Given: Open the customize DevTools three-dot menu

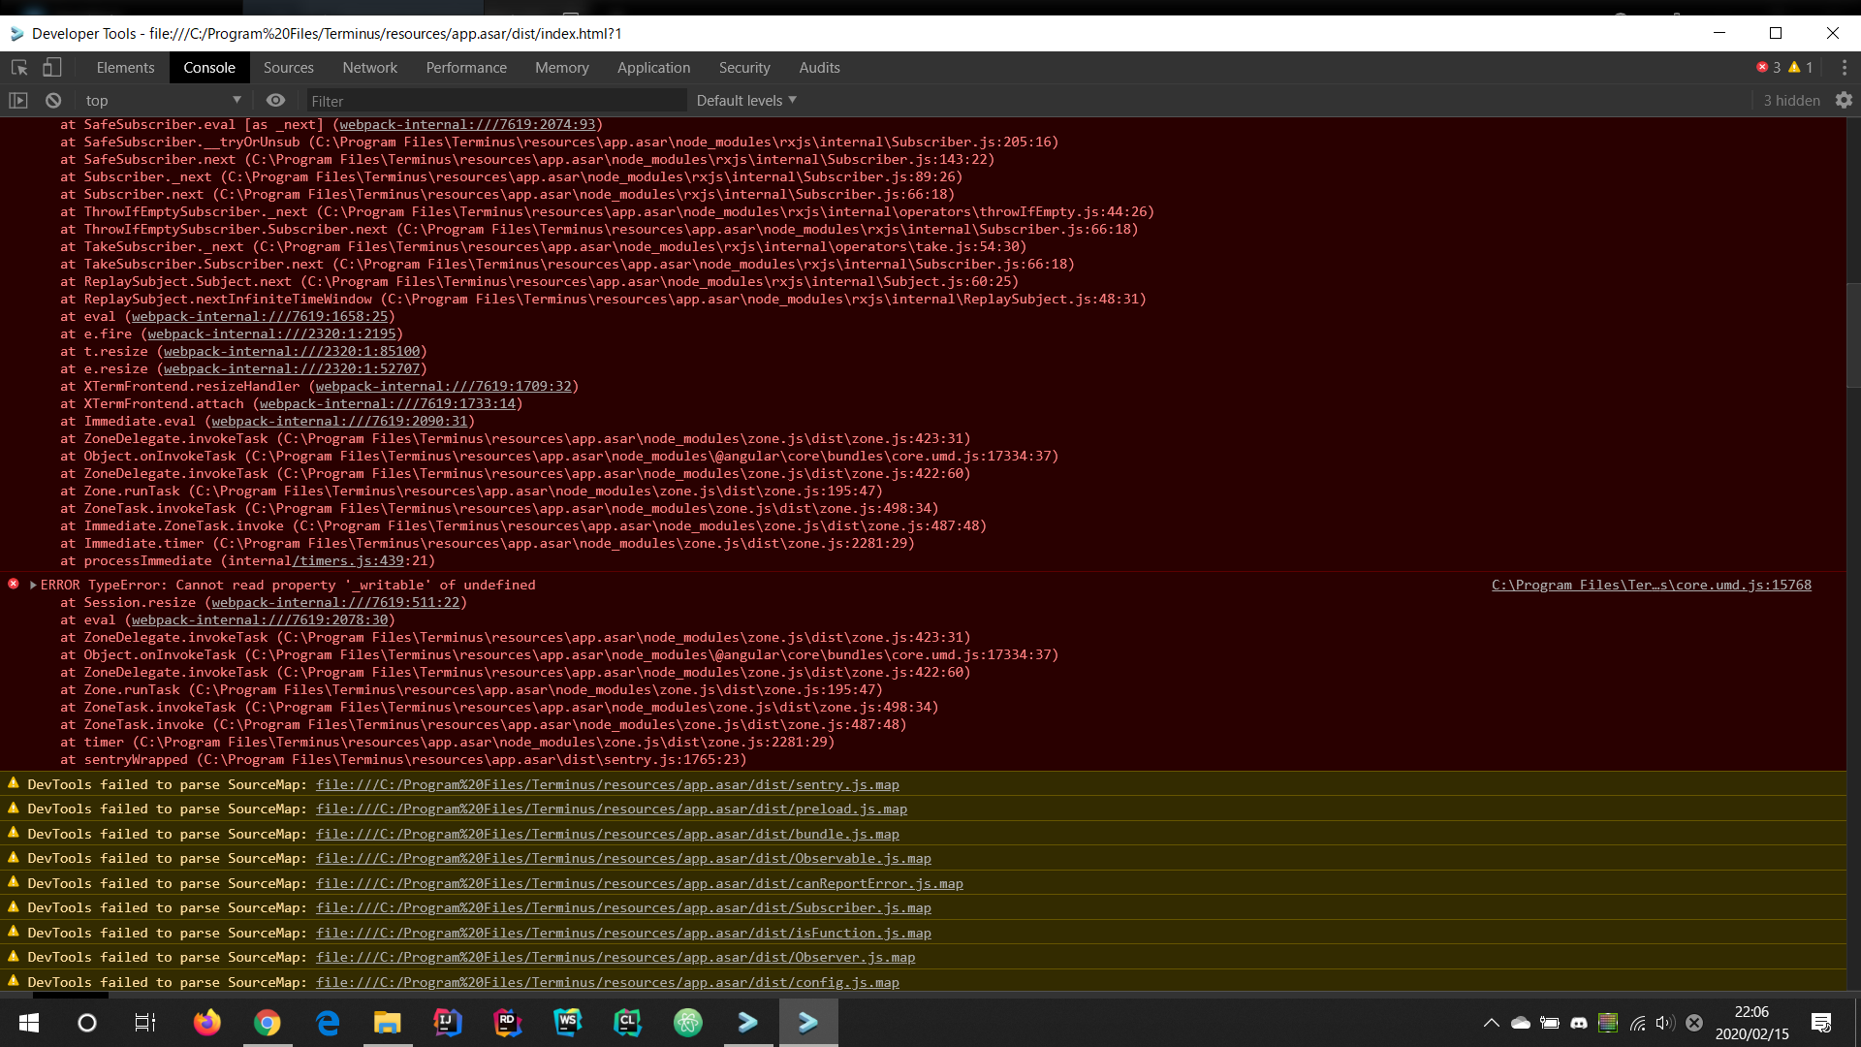Looking at the screenshot, I should (x=1845, y=67).
